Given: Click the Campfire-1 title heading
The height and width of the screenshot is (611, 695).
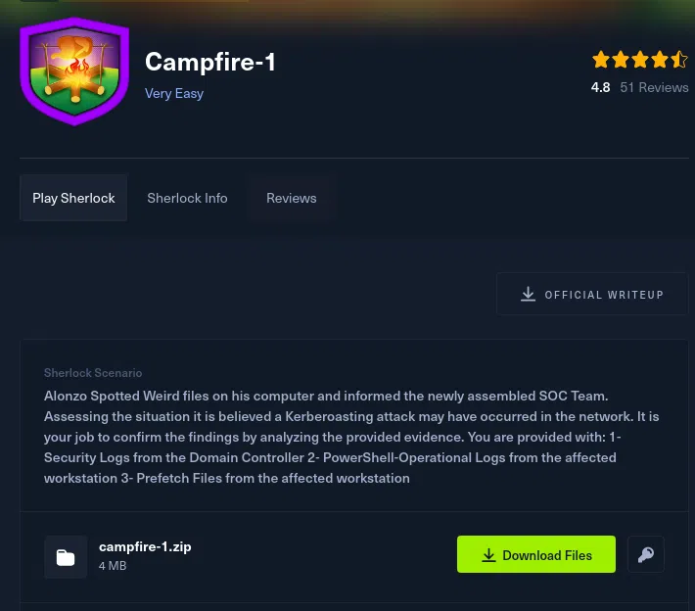Looking at the screenshot, I should [210, 62].
